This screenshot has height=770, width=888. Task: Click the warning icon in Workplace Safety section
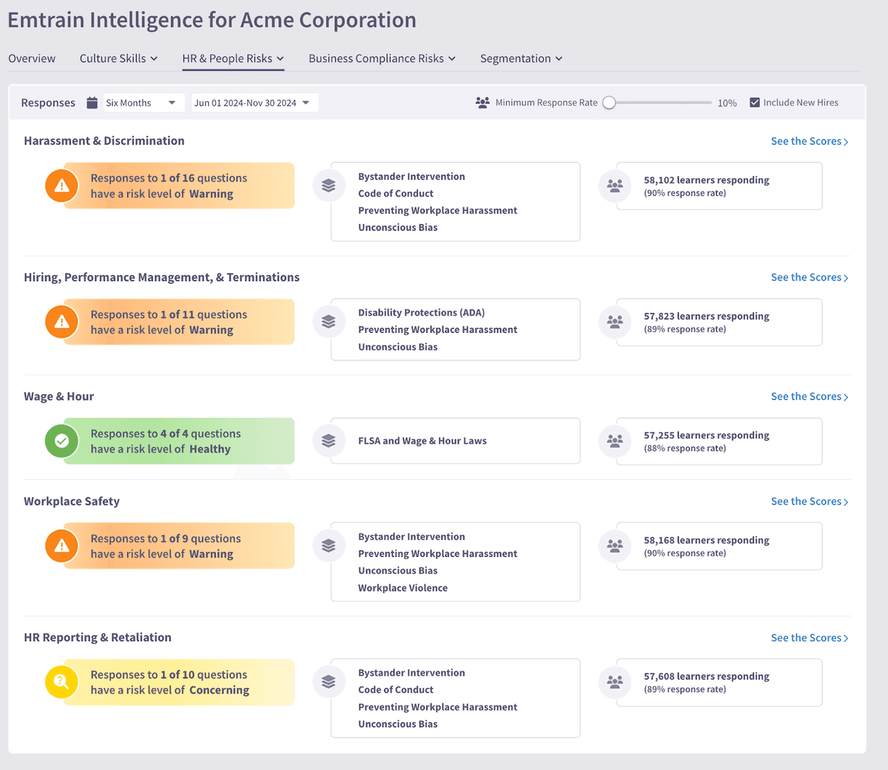point(62,546)
